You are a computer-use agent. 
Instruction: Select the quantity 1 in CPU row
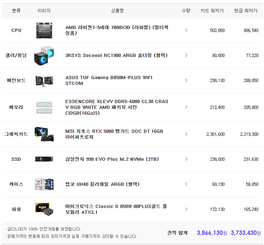186,30
